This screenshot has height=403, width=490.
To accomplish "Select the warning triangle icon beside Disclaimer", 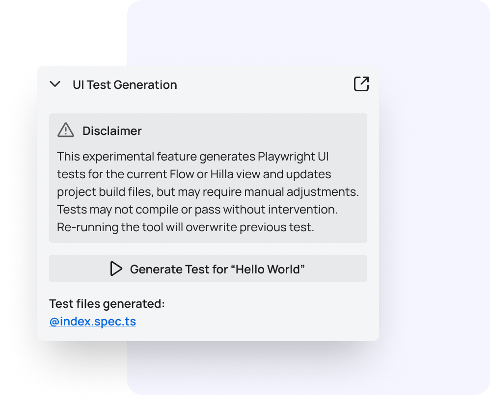I will point(65,130).
